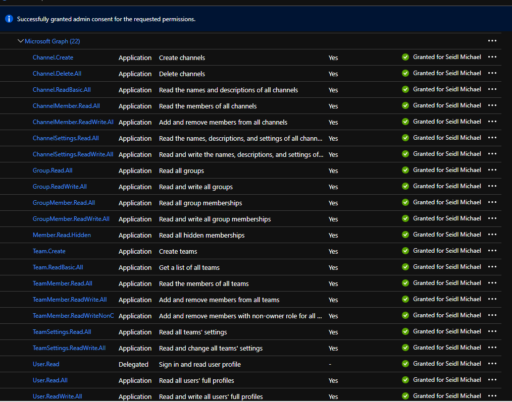Select the 'Sign in and read user profile' description
Viewport: 512px width, 402px height.
[x=200, y=365]
